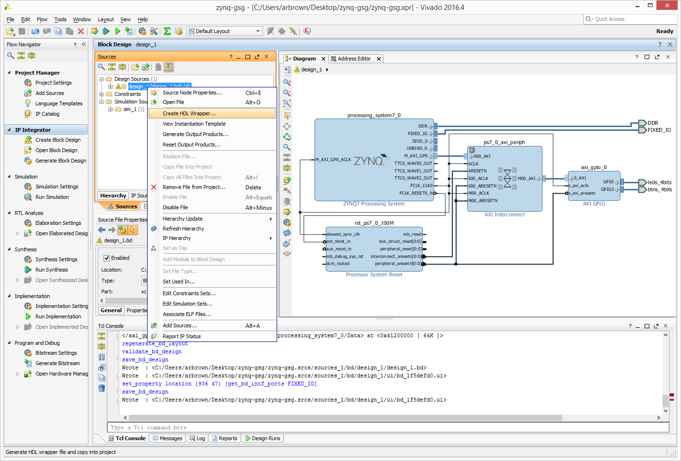Open the Hierarchy Update submenu
Screen dimensions: 681x461
pyautogui.click(x=212, y=219)
